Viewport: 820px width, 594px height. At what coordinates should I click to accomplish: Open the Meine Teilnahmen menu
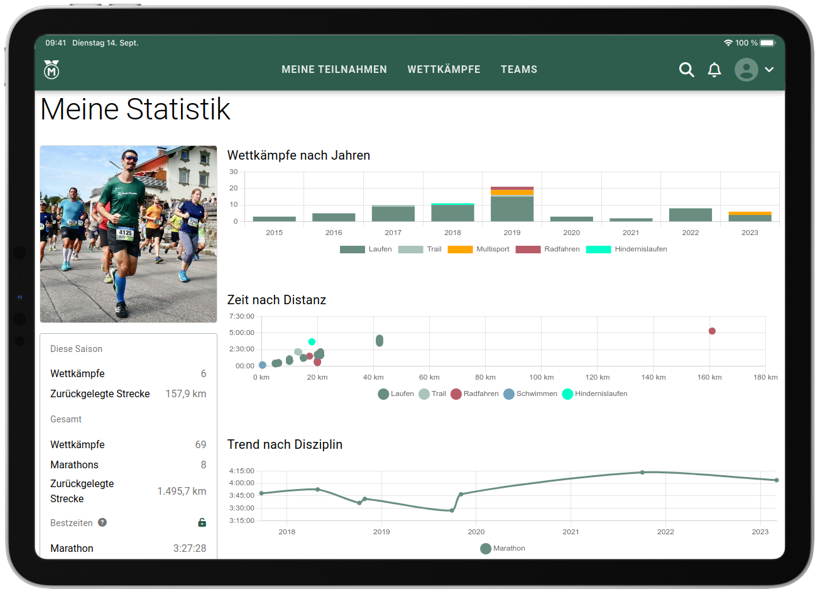click(x=334, y=70)
